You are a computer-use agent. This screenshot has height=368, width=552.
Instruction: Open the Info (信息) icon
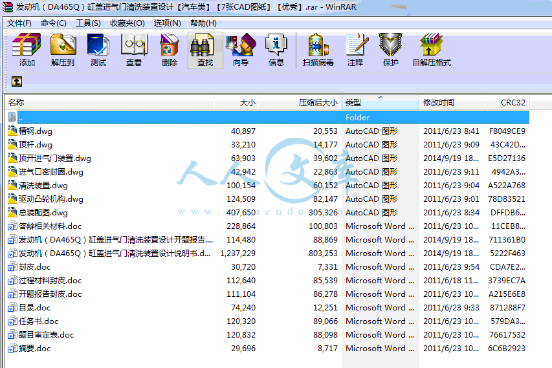click(276, 45)
